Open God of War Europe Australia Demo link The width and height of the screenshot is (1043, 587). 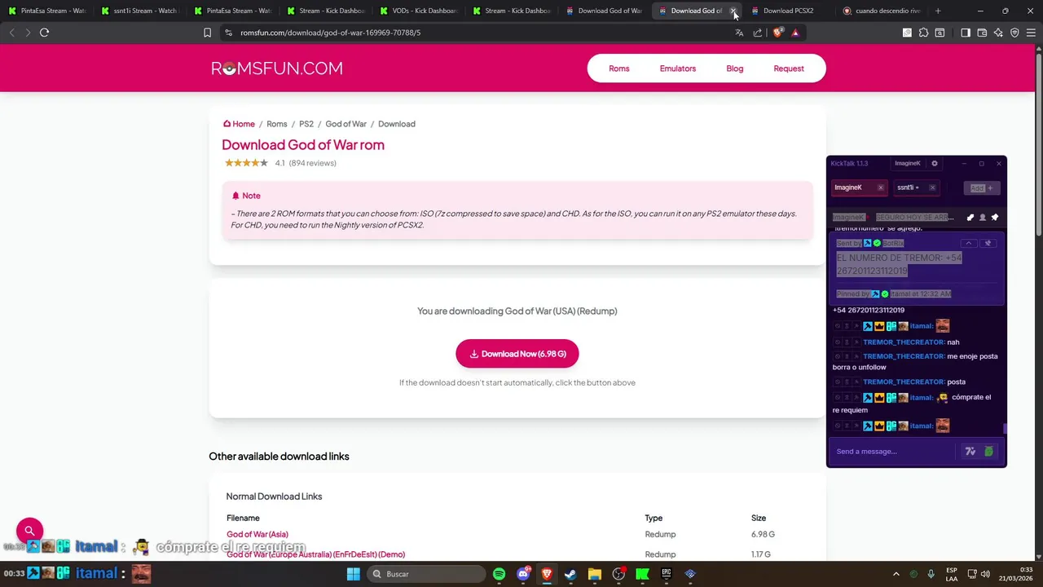pos(315,554)
